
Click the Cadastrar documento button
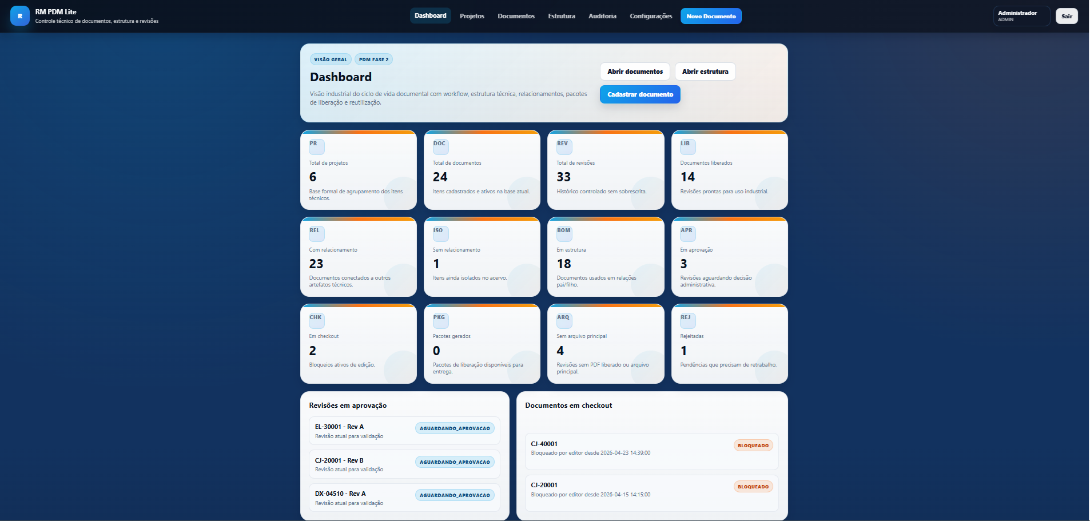click(640, 94)
